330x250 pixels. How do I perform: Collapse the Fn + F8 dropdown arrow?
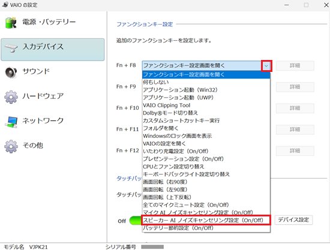pyautogui.click(x=266, y=66)
